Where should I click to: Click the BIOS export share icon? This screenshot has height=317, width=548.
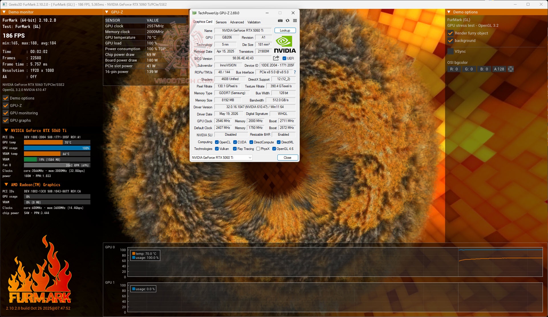(276, 58)
